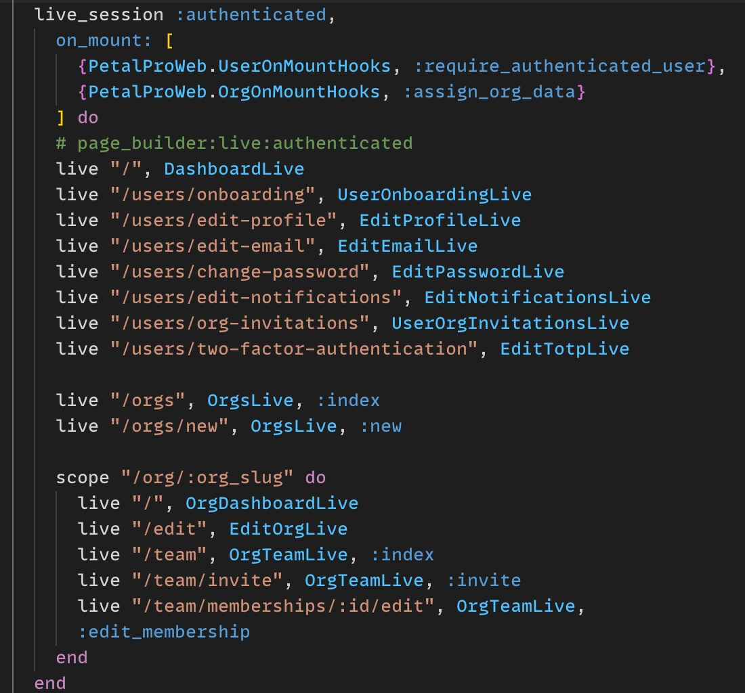The image size is (745, 693).
Task: Click the :edit_membership atom
Action: click(164, 631)
